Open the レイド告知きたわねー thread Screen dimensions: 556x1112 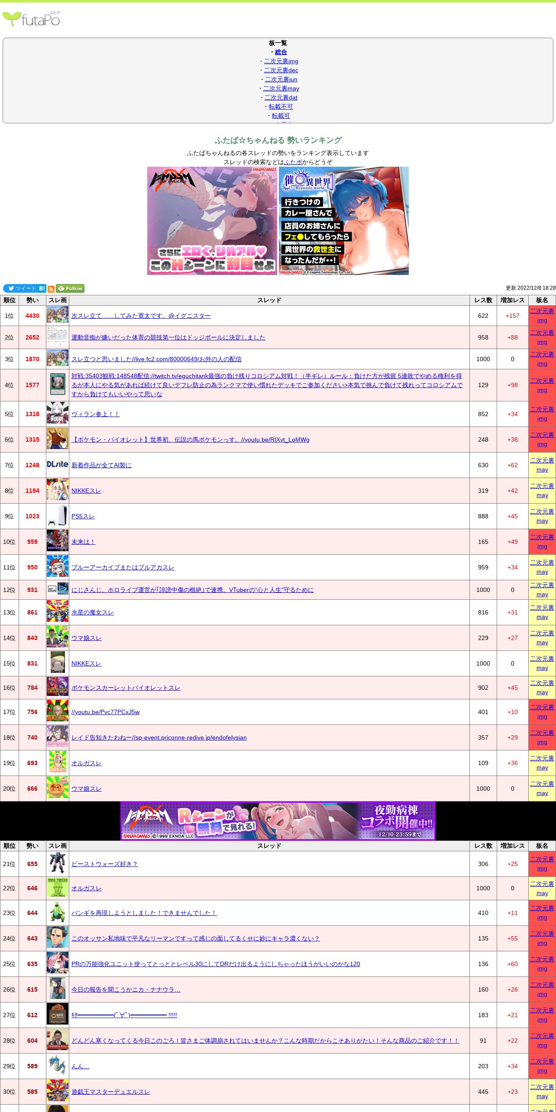coord(159,737)
